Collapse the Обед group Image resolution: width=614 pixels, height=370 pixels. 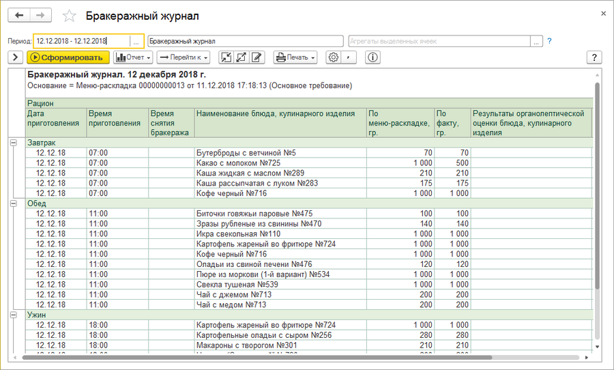(x=13, y=203)
